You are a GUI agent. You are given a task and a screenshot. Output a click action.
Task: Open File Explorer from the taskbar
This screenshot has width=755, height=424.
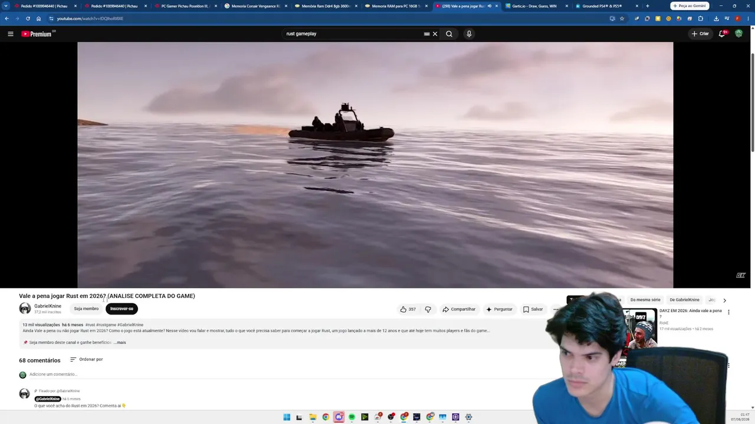click(313, 417)
